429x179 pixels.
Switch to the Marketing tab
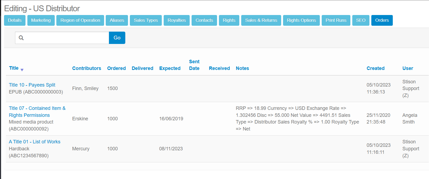pyautogui.click(x=41, y=20)
